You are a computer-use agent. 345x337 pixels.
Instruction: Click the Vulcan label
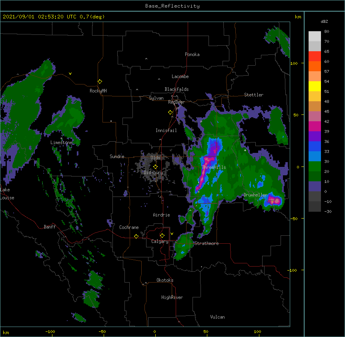[x=217, y=317]
